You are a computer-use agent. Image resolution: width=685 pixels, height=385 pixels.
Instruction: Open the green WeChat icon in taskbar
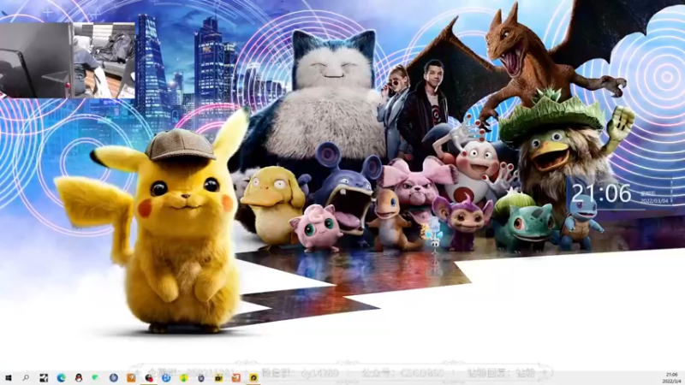point(96,377)
